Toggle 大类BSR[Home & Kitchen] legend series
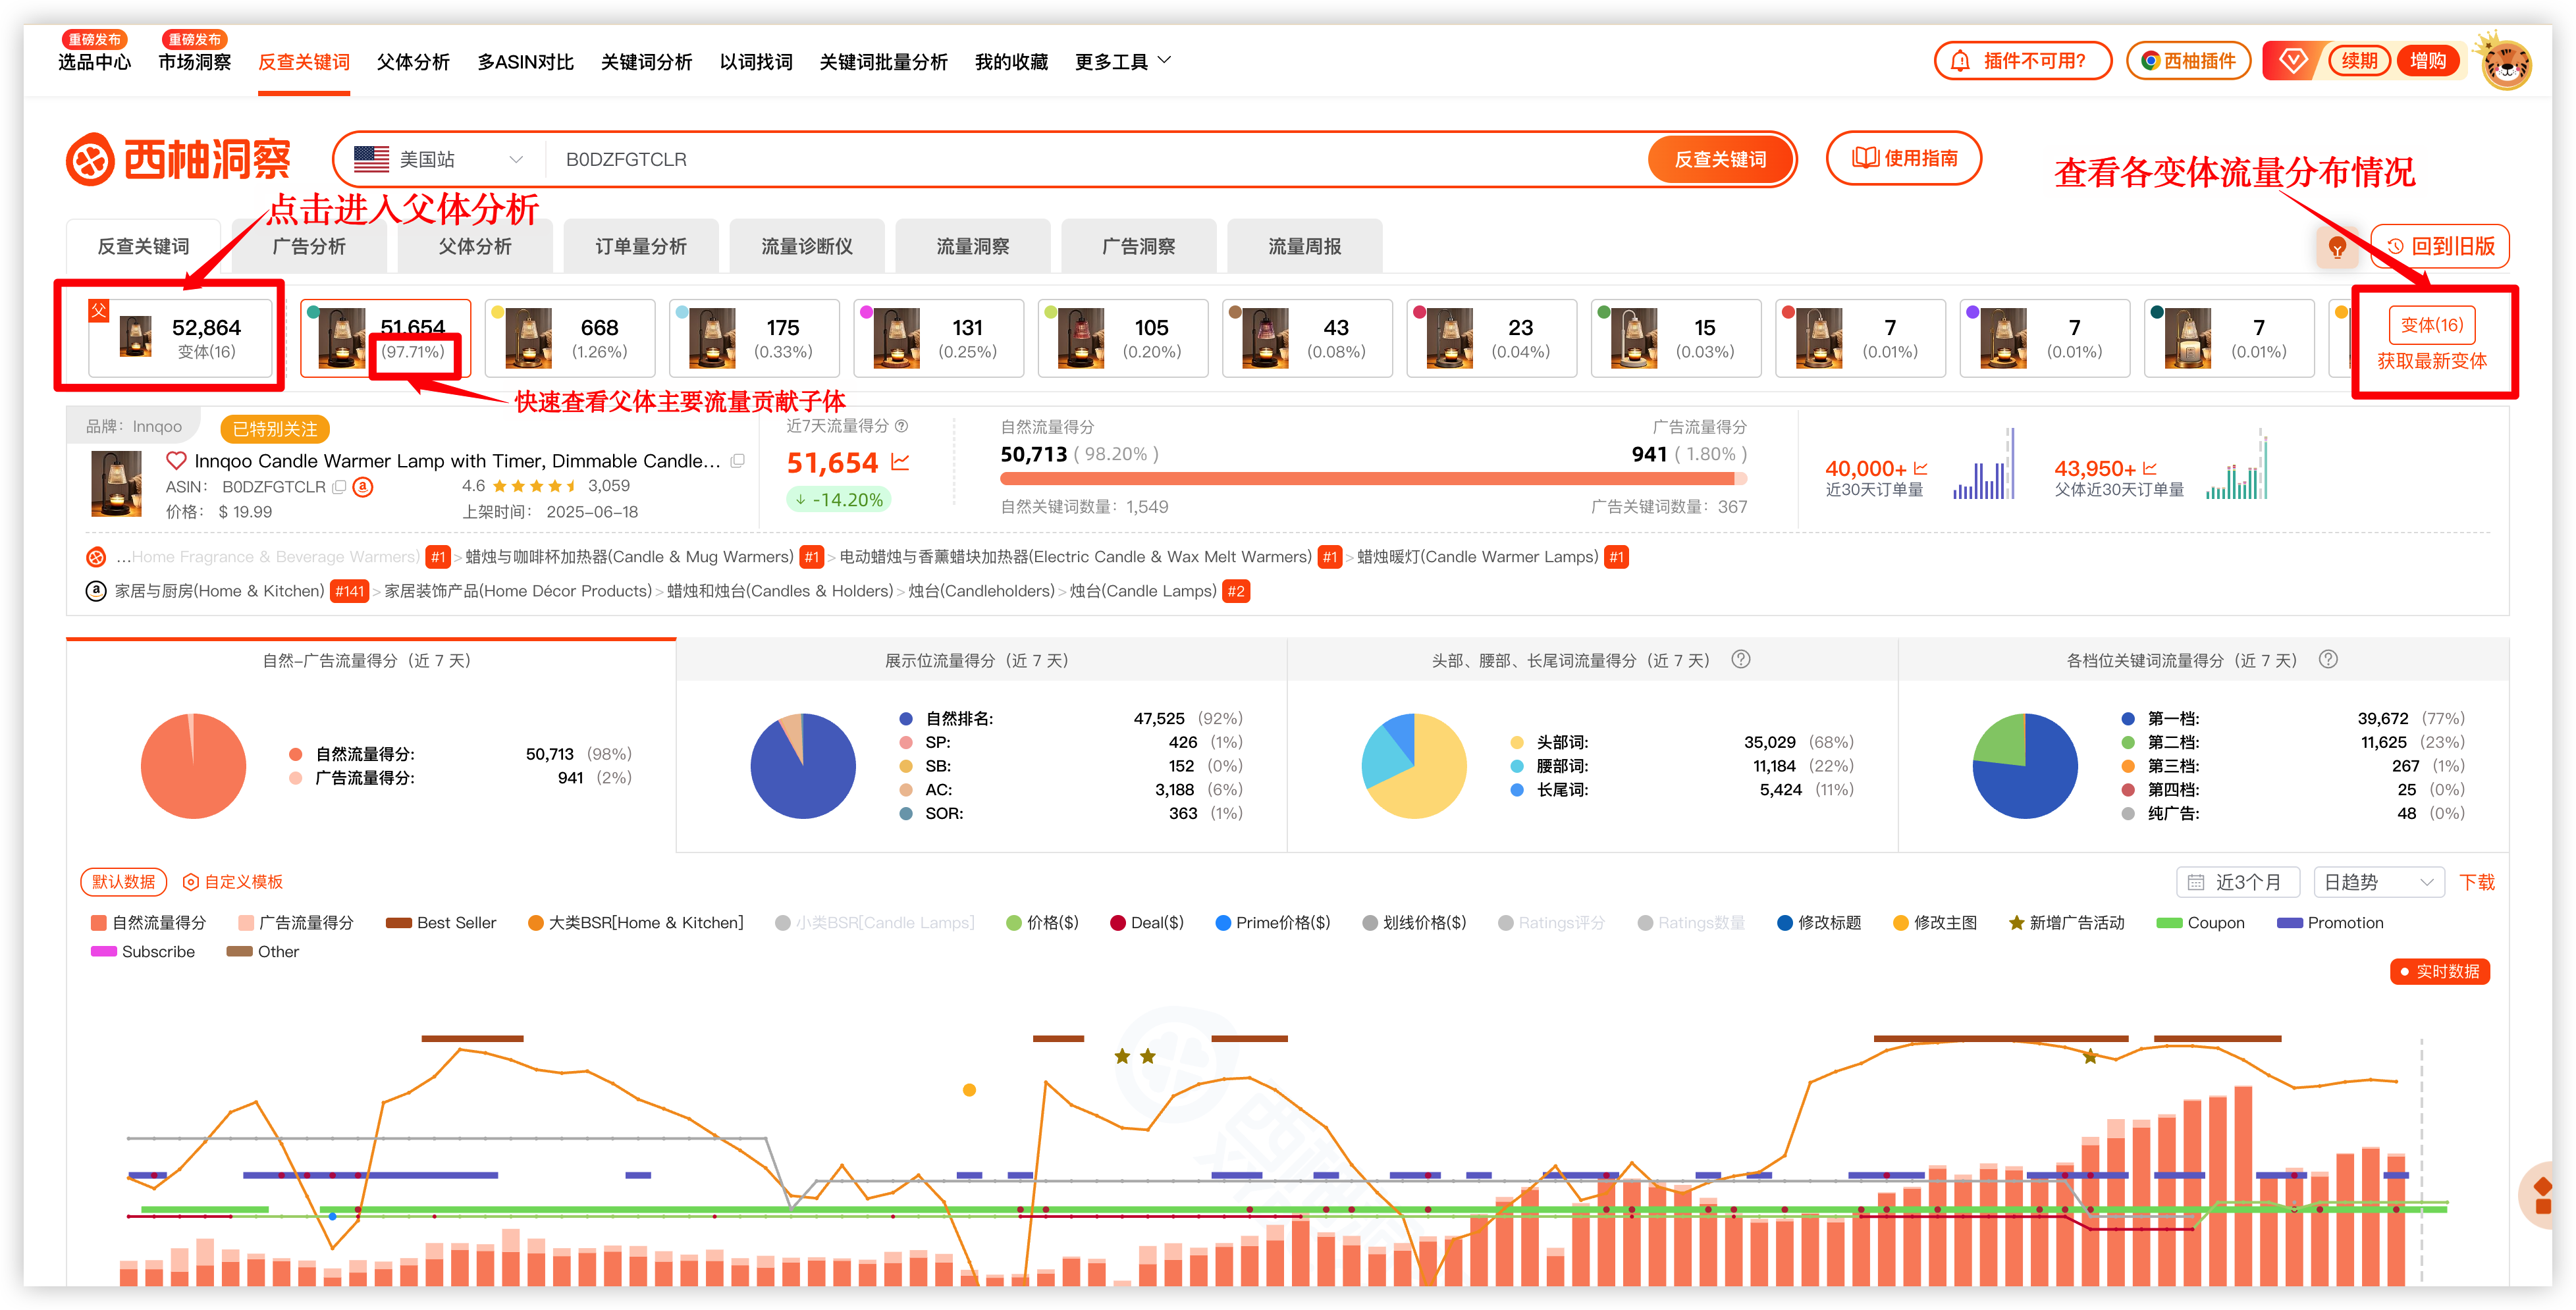Screen dimensions: 2576x1310 click(635, 923)
